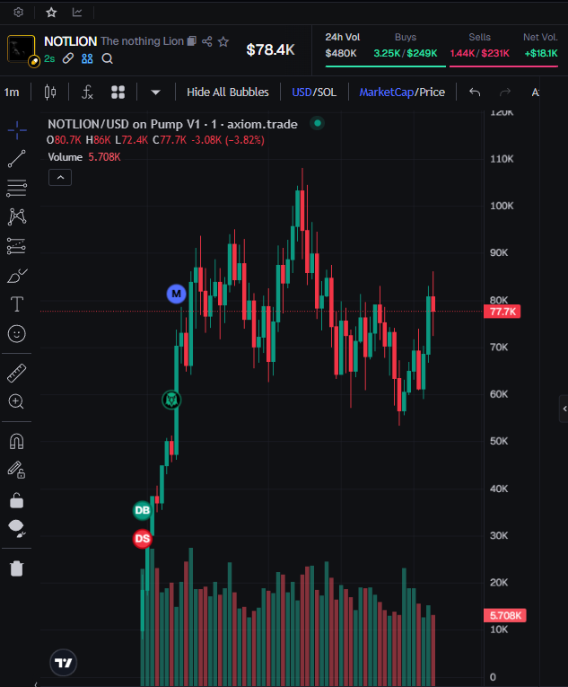Open the settings gear icon

(18, 13)
